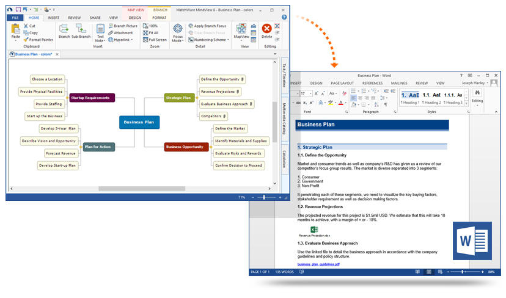This screenshot has width=506, height=298.
Task: Align text right in Word
Action: coord(367,98)
